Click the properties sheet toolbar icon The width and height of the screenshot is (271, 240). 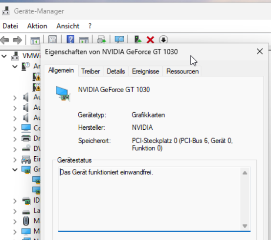[x=52, y=40]
